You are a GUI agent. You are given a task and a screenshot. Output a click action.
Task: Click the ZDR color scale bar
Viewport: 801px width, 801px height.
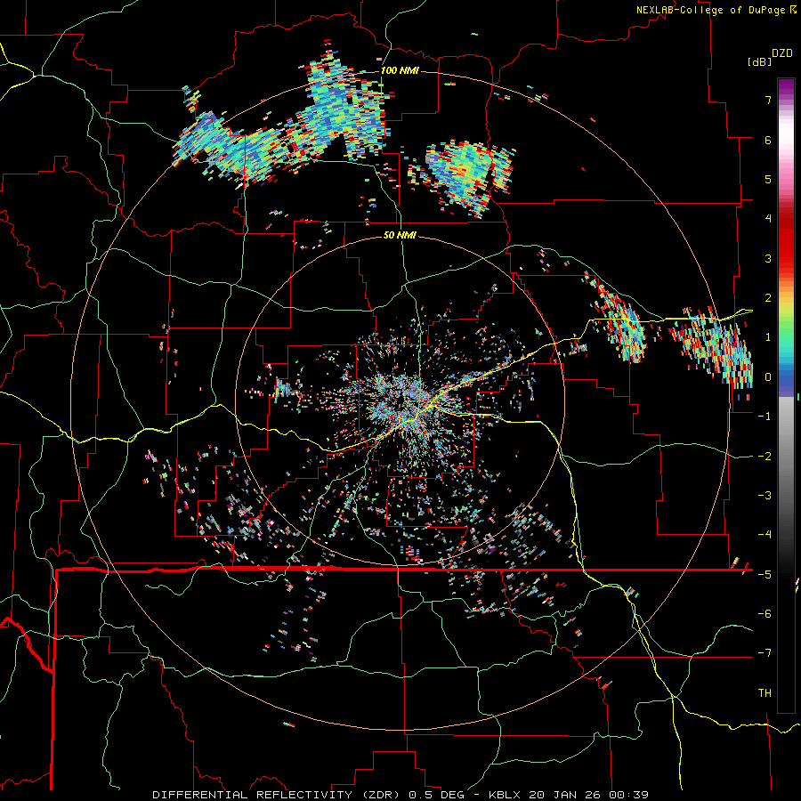pyautogui.click(x=786, y=395)
